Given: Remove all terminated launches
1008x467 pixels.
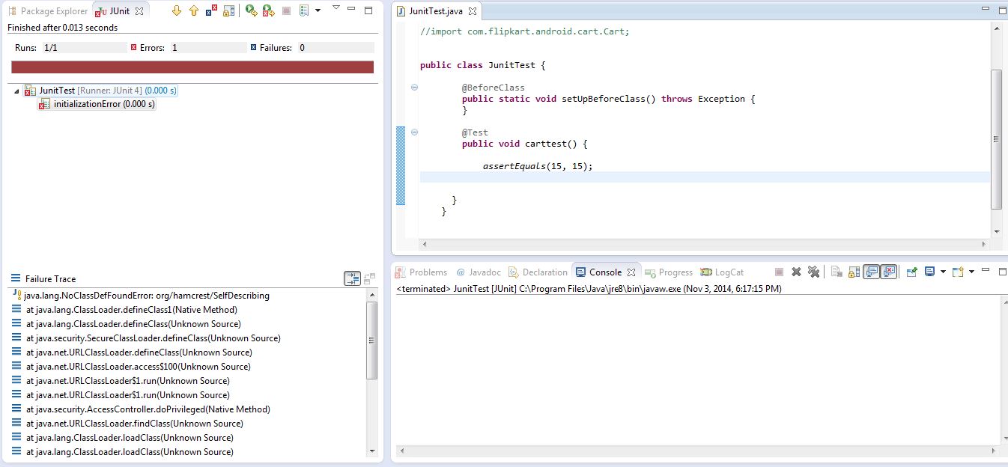Looking at the screenshot, I should (x=813, y=272).
